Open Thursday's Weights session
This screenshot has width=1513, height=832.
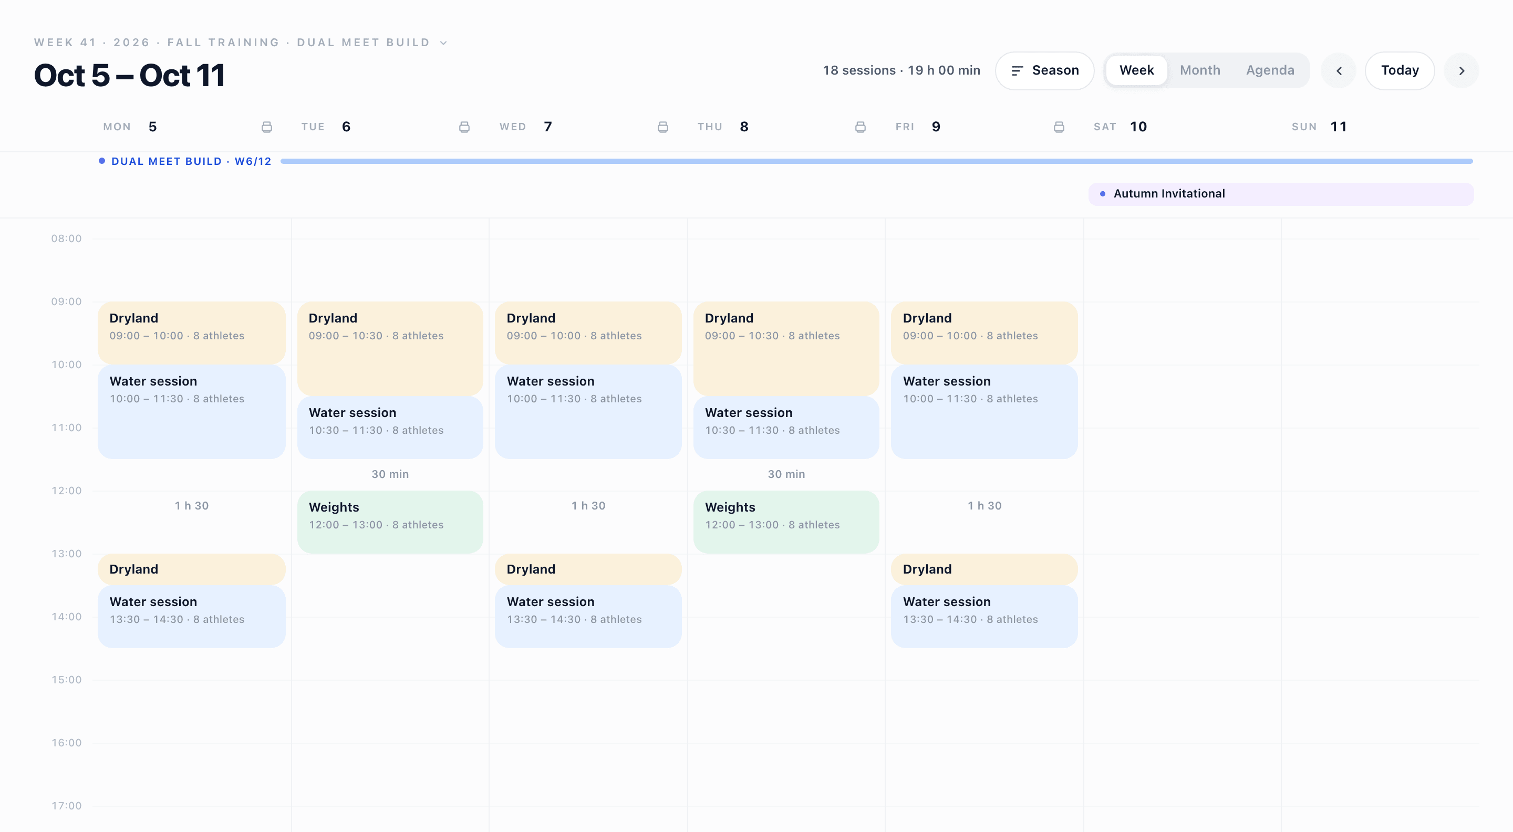(x=786, y=522)
